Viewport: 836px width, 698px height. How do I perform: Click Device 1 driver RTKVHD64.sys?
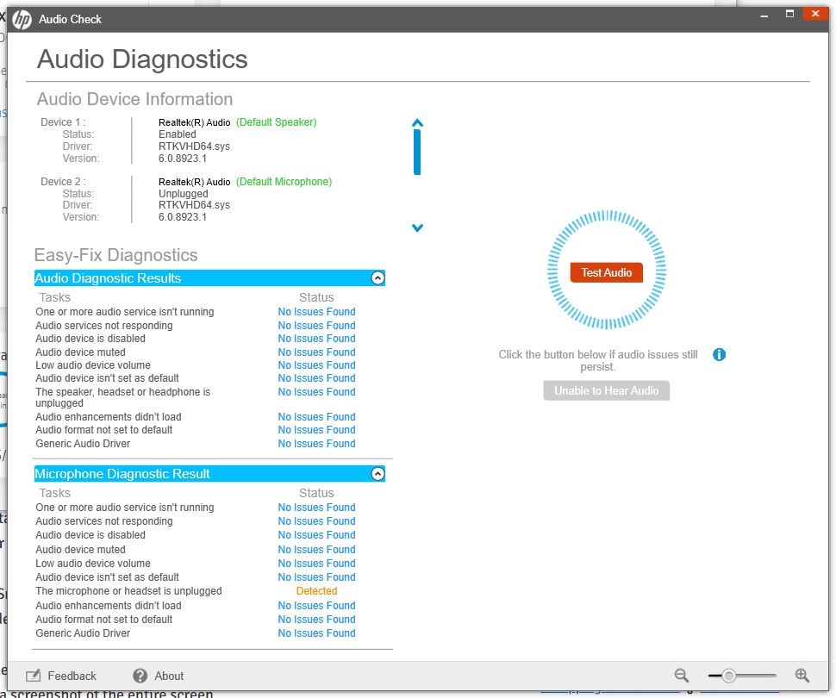194,146
